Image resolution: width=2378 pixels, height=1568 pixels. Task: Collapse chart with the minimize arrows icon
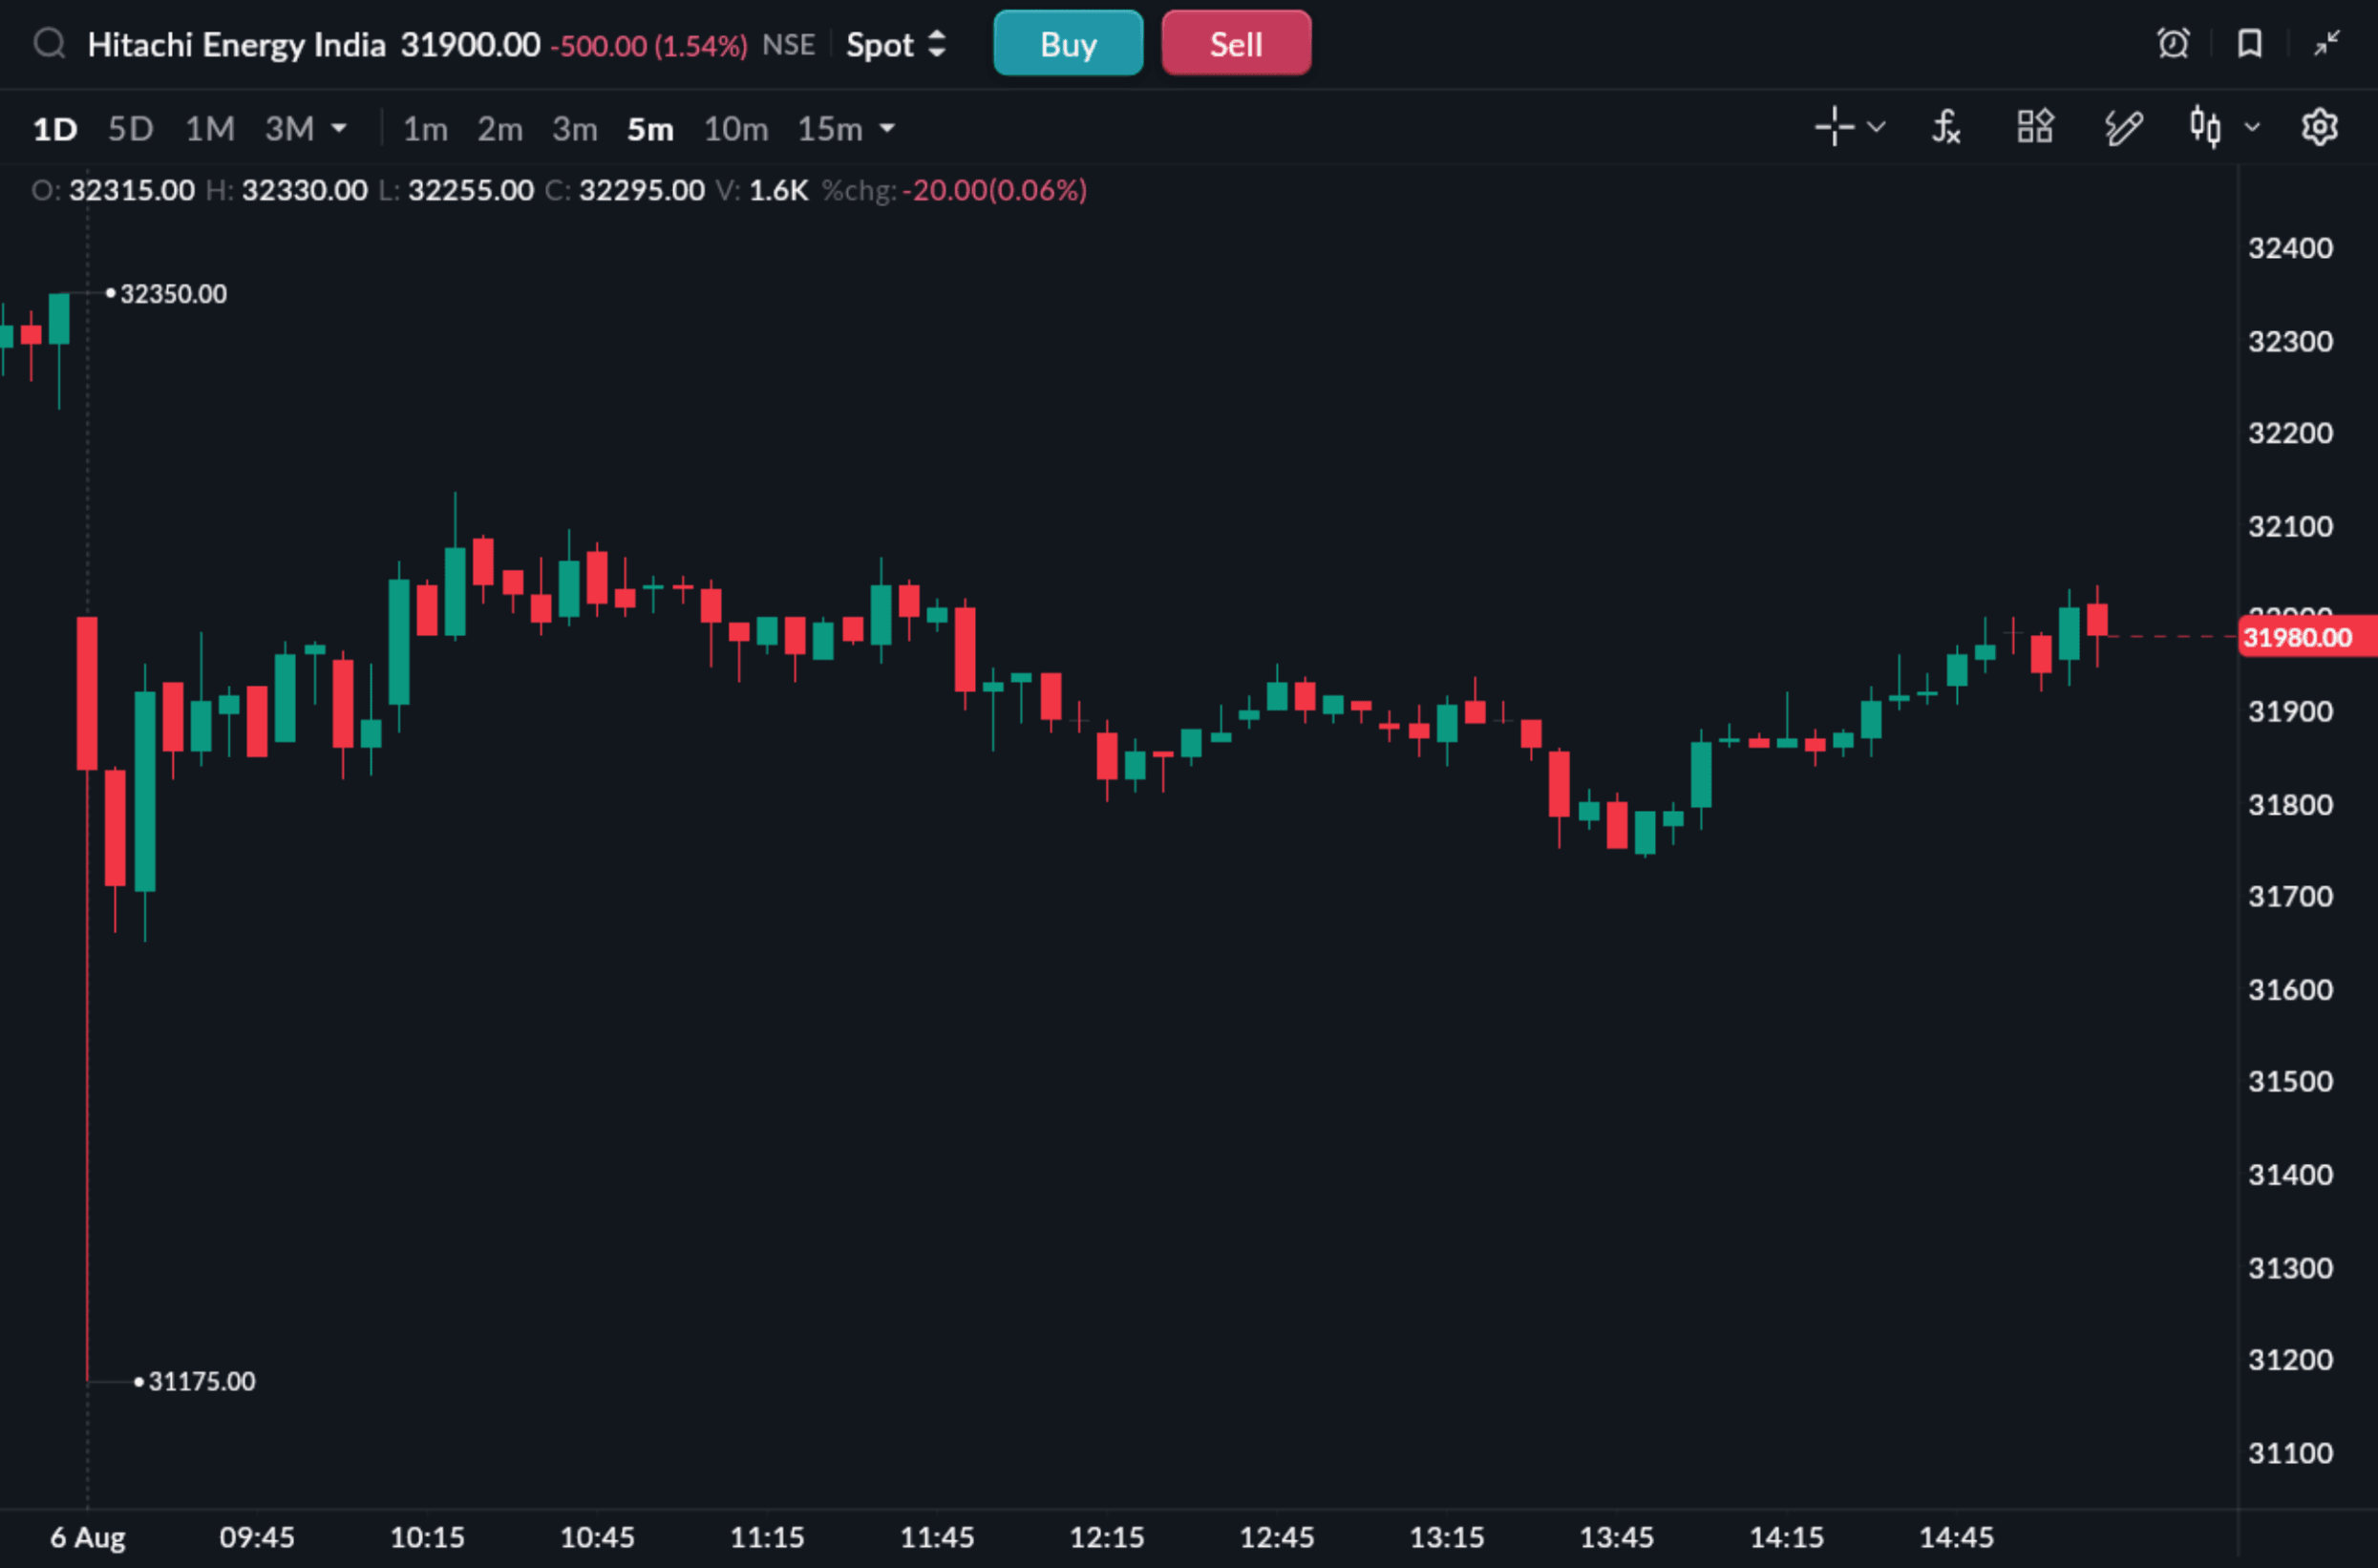click(2327, 44)
